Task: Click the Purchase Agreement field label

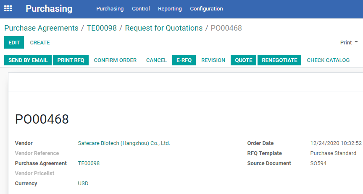Action: 41,163
